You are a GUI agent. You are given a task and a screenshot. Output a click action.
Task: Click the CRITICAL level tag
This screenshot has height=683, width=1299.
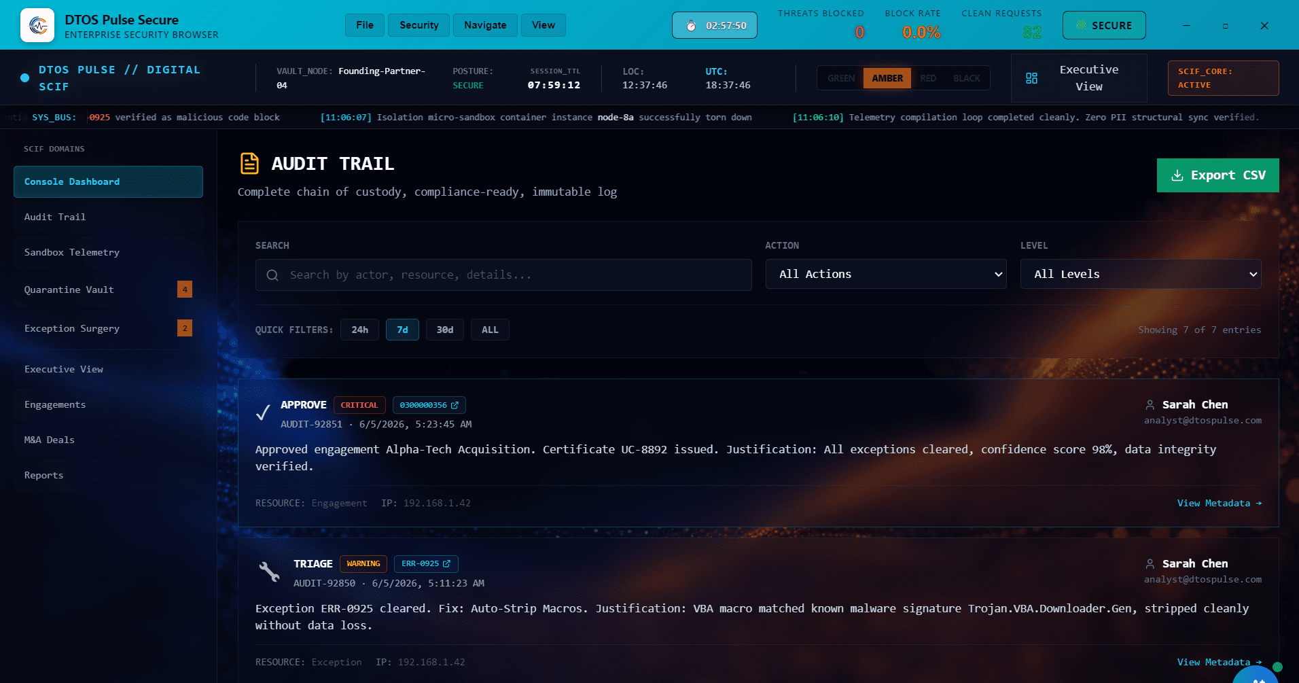[x=359, y=405]
